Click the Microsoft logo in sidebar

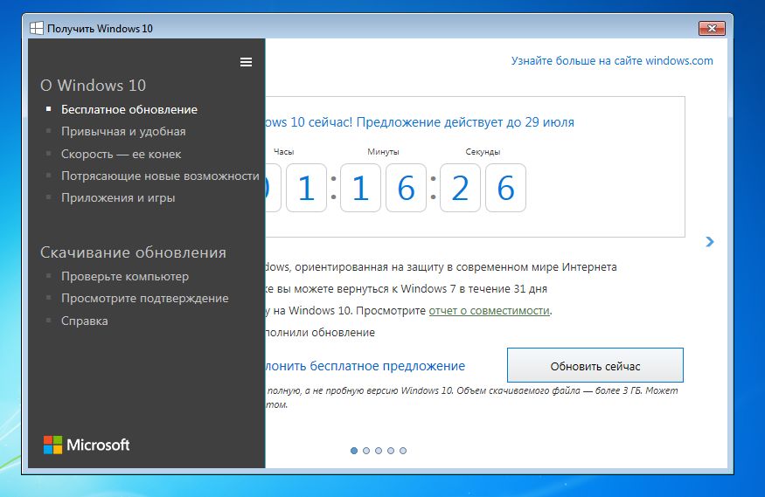coord(87,445)
